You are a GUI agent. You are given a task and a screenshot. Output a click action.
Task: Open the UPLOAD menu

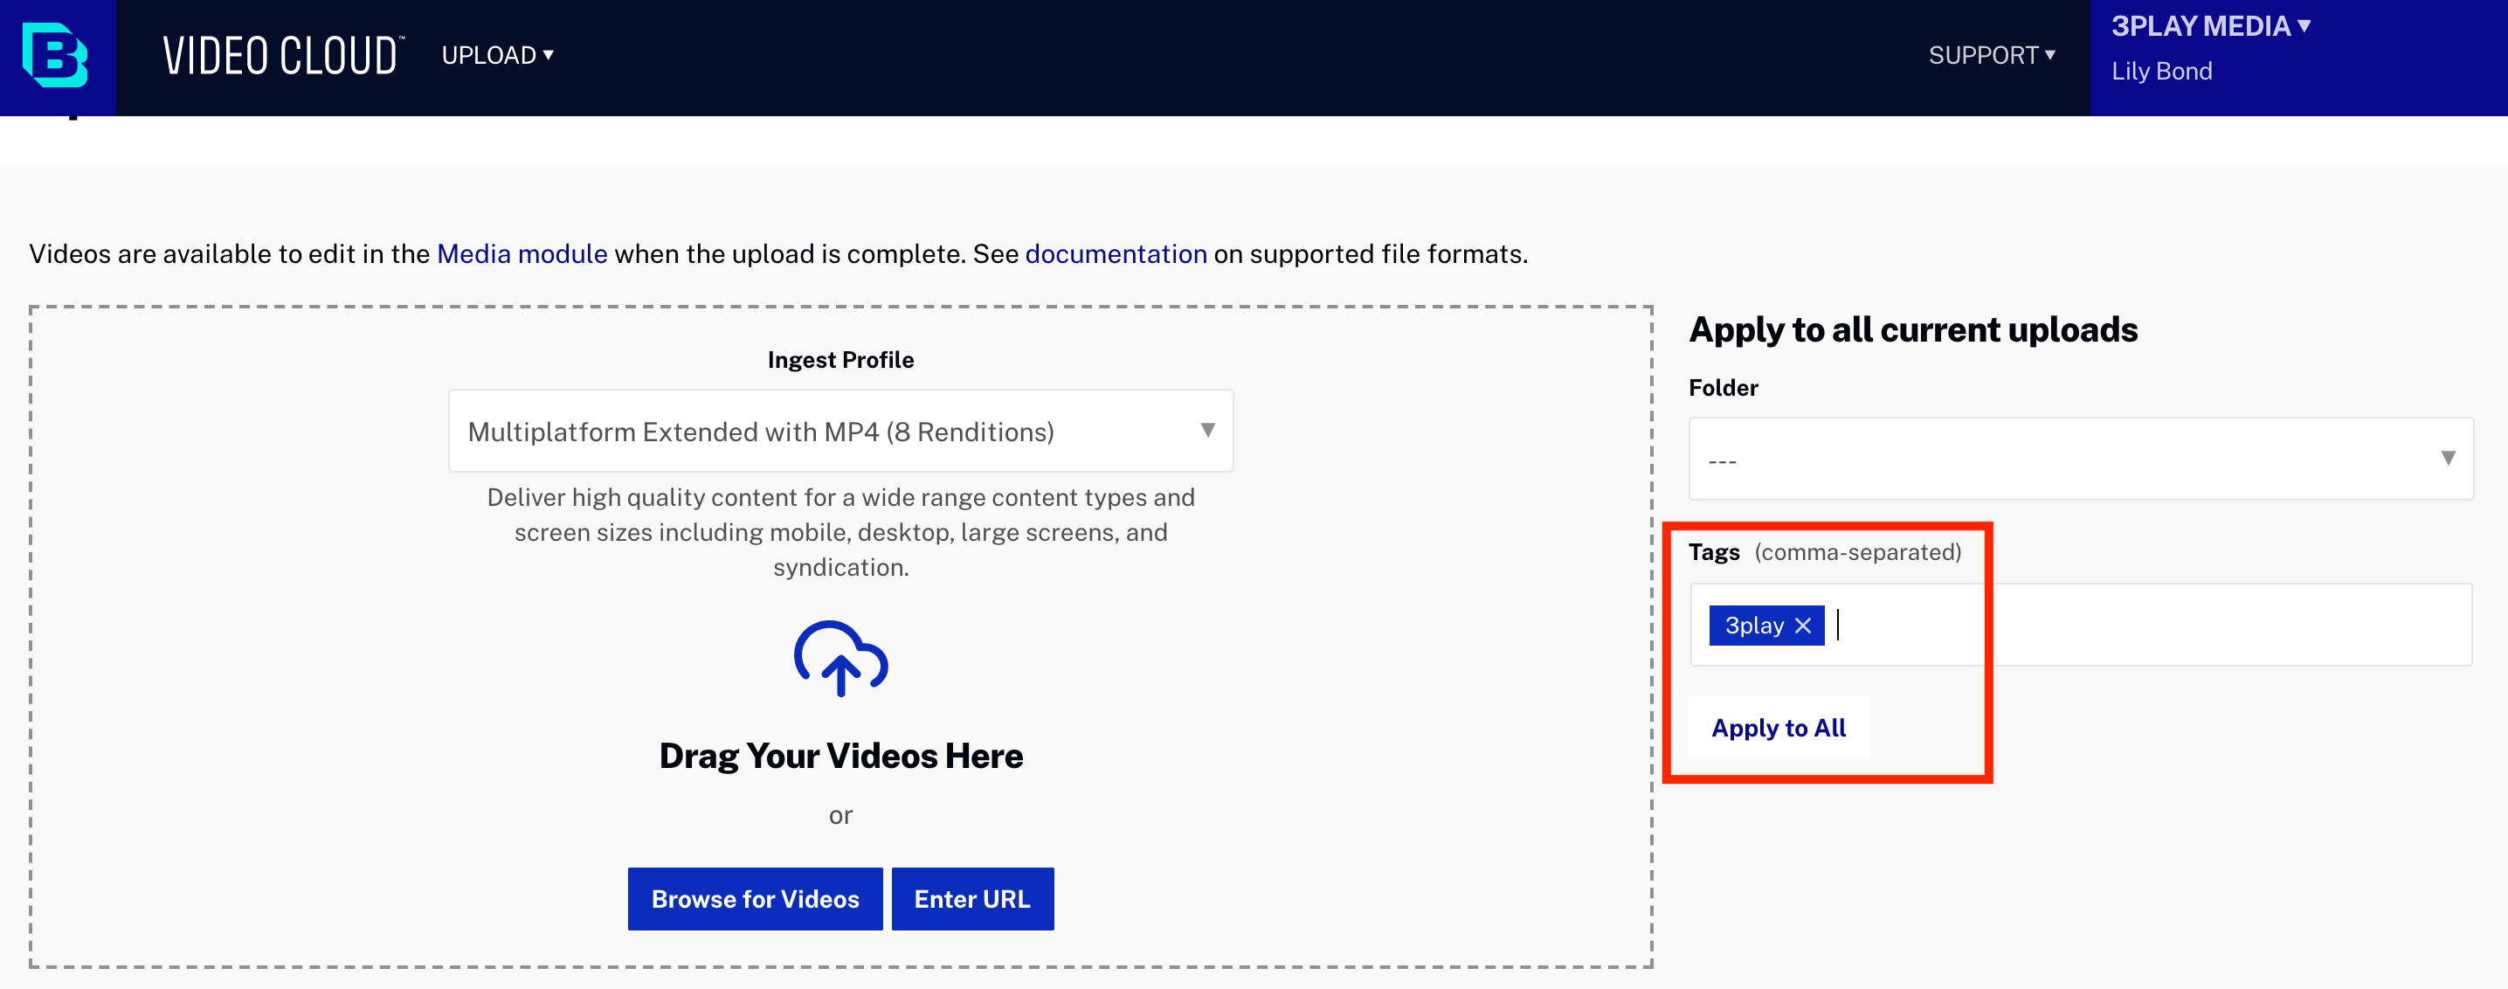tap(498, 56)
